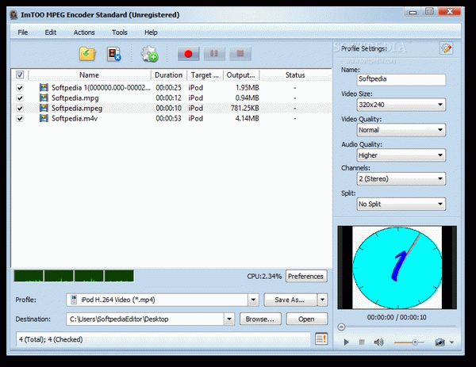Click the Pause encoding toolbar button

click(x=214, y=54)
